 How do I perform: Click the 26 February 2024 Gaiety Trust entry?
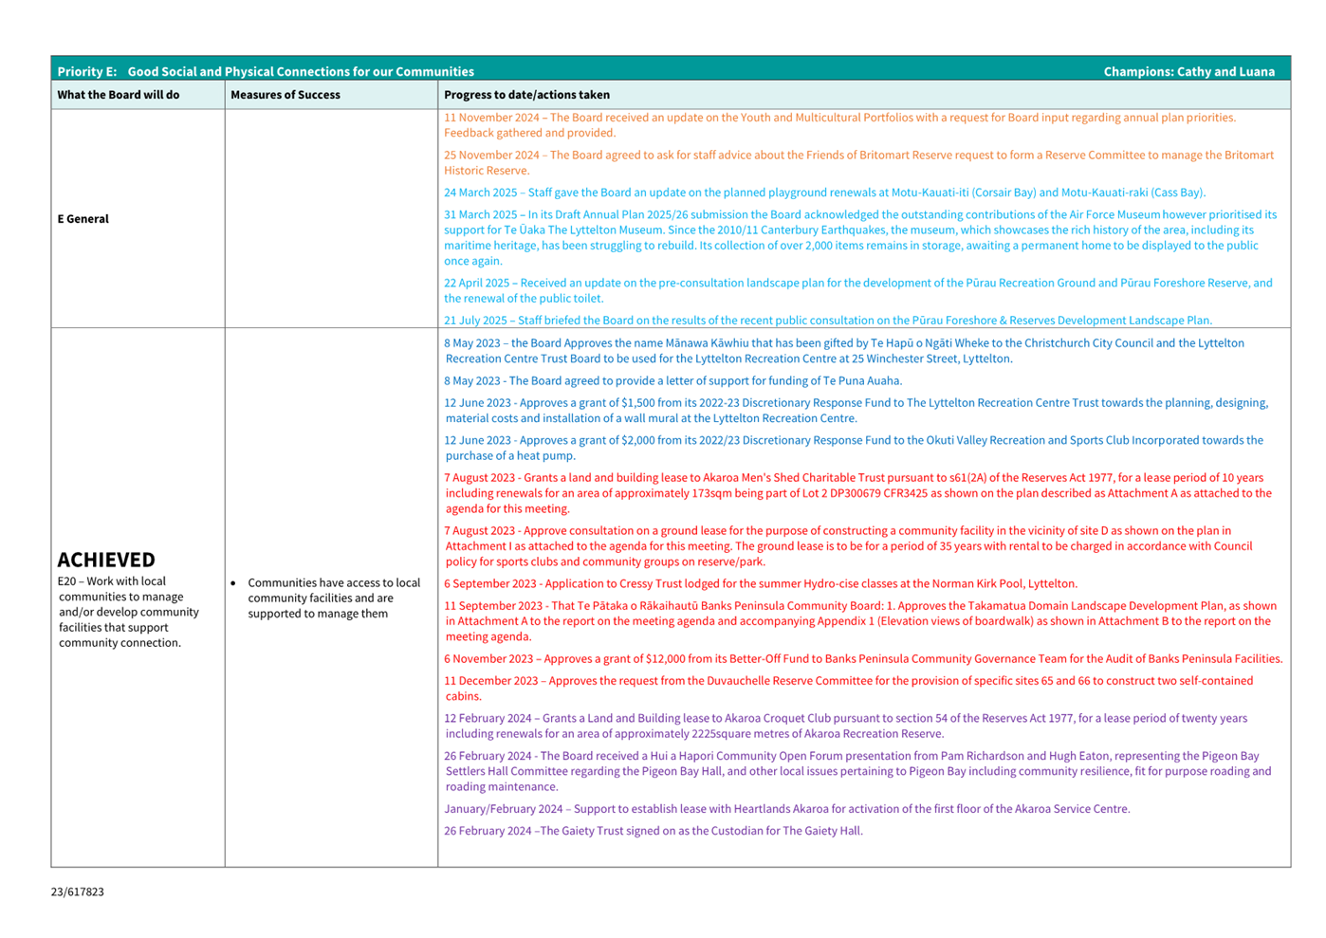pos(653,831)
